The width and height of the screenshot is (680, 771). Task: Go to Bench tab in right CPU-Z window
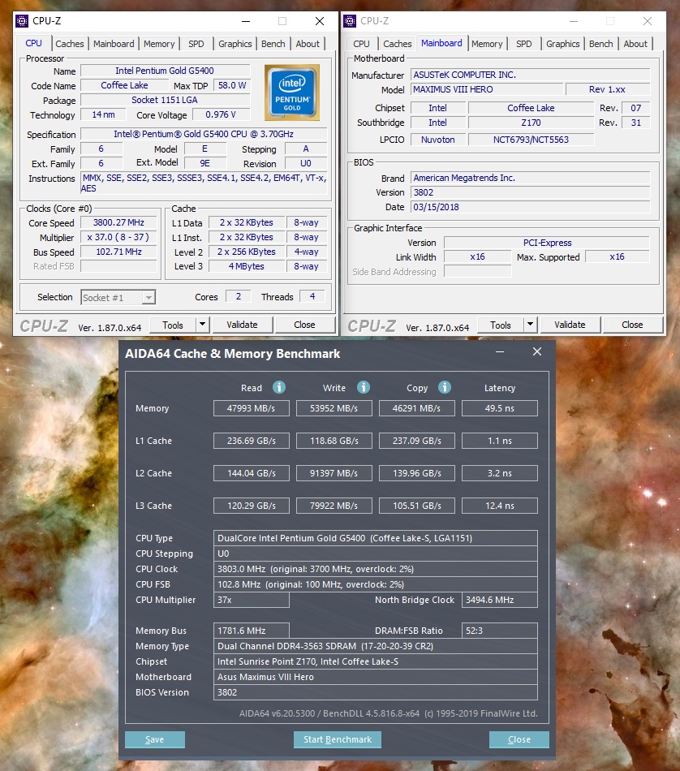pos(600,44)
